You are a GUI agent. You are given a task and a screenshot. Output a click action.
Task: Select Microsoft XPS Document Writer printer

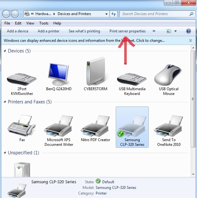click(x=59, y=126)
